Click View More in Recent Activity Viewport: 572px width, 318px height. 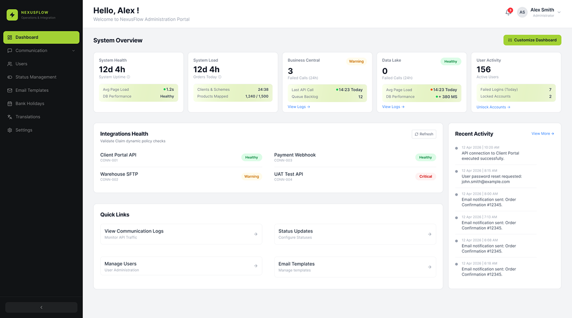pos(543,134)
